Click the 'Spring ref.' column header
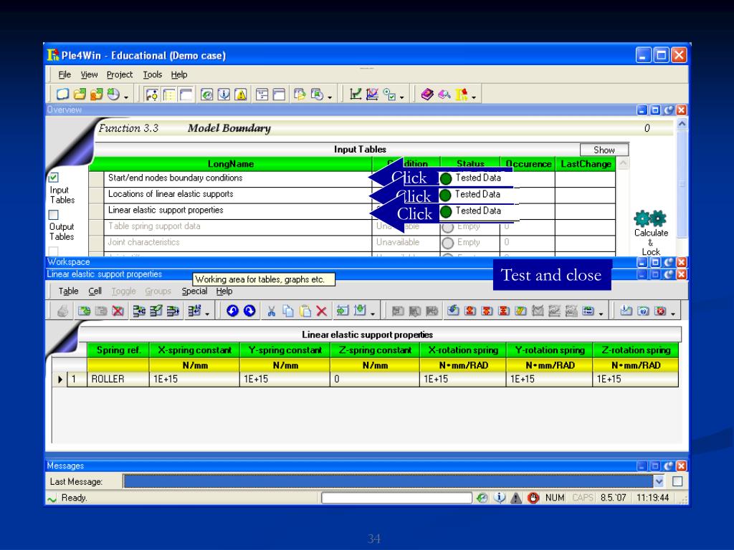Screen dimensions: 734x550 click(x=118, y=350)
